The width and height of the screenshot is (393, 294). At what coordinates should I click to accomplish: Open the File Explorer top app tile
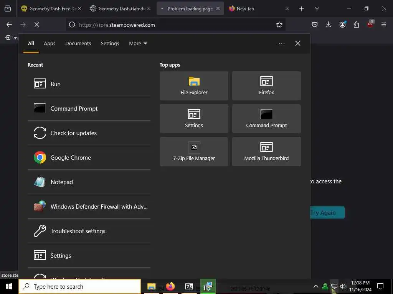pyautogui.click(x=194, y=86)
